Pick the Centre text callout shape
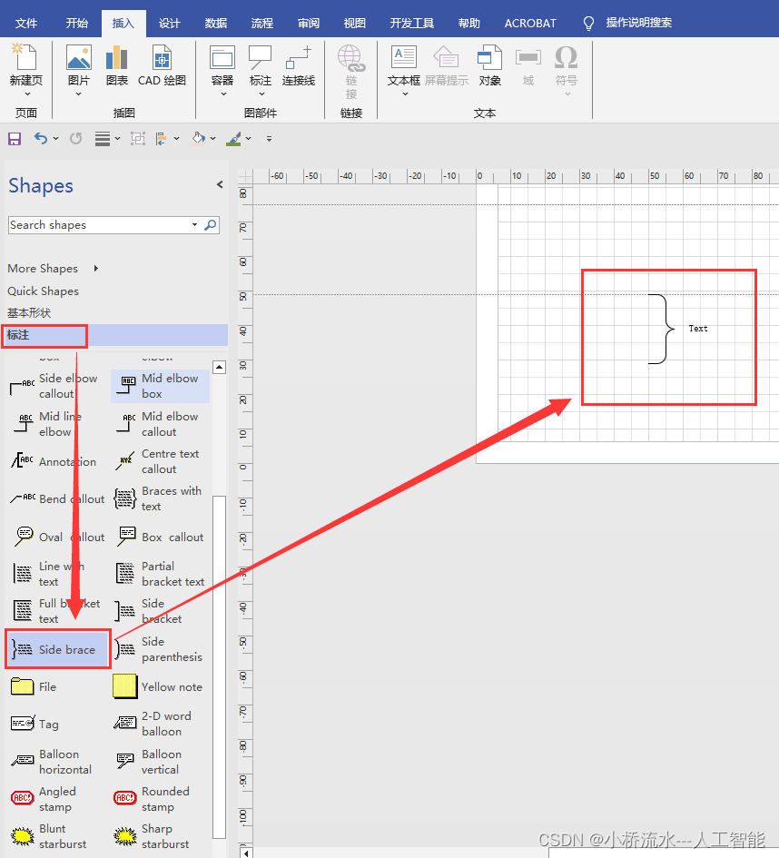The image size is (779, 858). [158, 461]
